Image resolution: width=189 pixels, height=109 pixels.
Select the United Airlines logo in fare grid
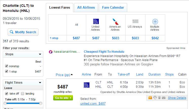pos(96,22)
